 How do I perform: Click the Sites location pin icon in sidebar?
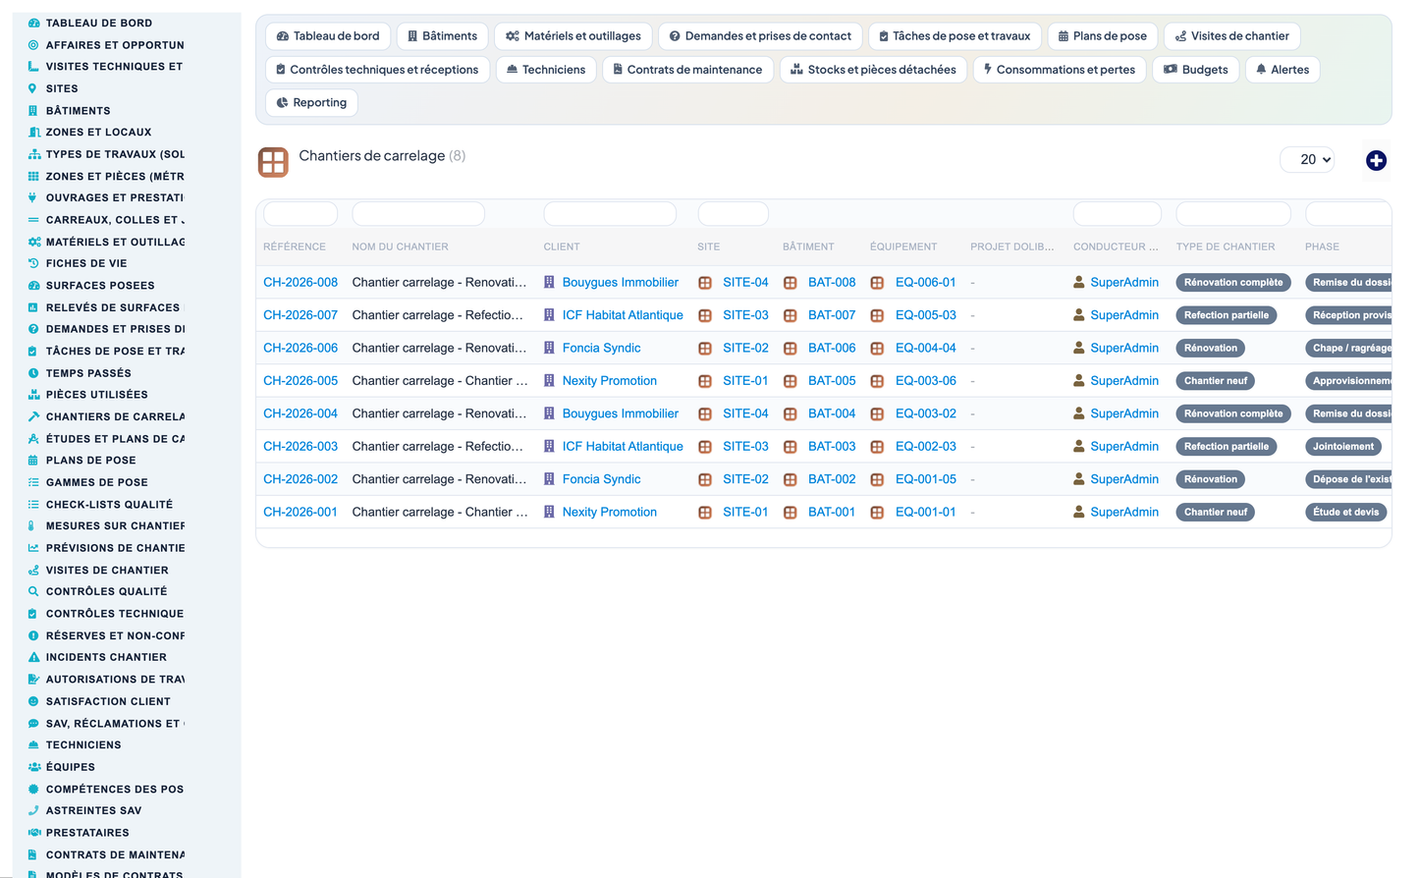pos(32,88)
